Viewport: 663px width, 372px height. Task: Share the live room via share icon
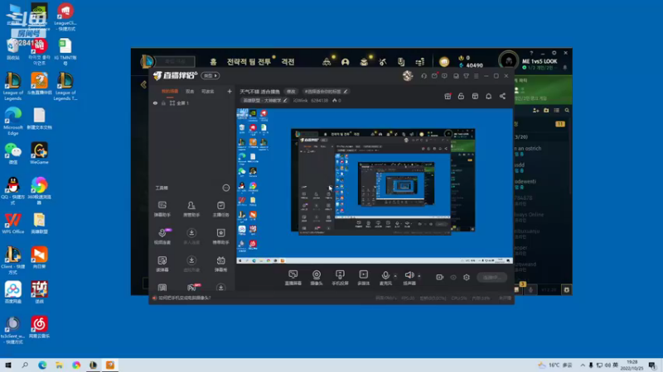(x=502, y=96)
